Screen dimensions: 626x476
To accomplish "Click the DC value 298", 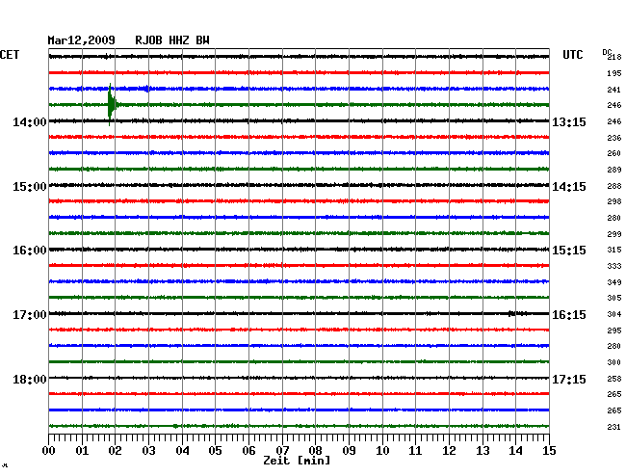I will tap(614, 201).
